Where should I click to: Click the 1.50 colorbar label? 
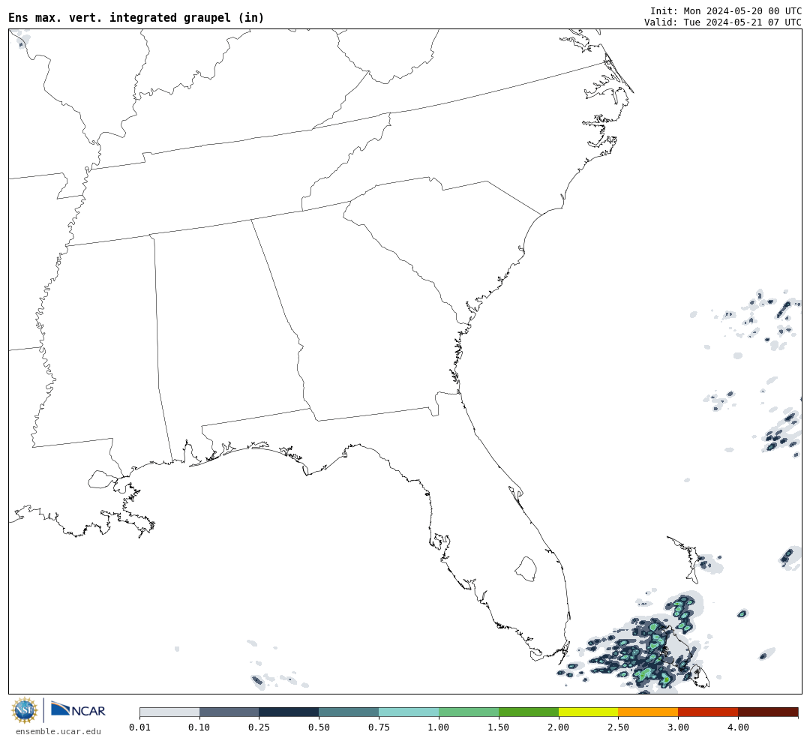click(499, 727)
